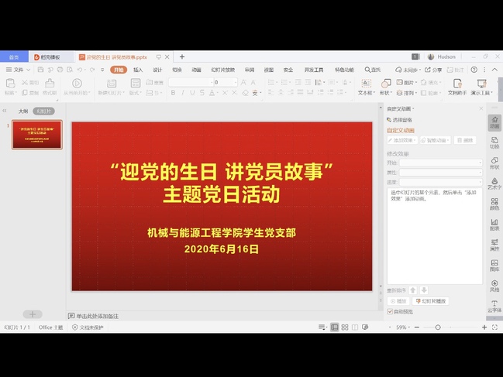Switch to the 幻灯片放映 ribbon tab
503x377 pixels.
(223, 70)
